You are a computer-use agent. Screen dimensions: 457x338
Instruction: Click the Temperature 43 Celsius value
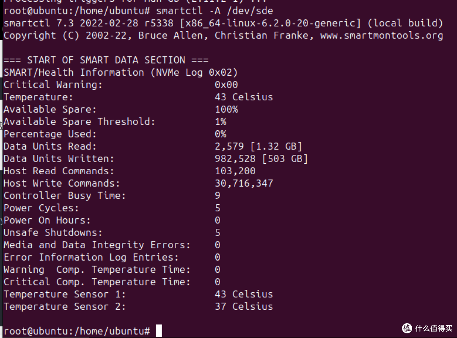point(244,97)
